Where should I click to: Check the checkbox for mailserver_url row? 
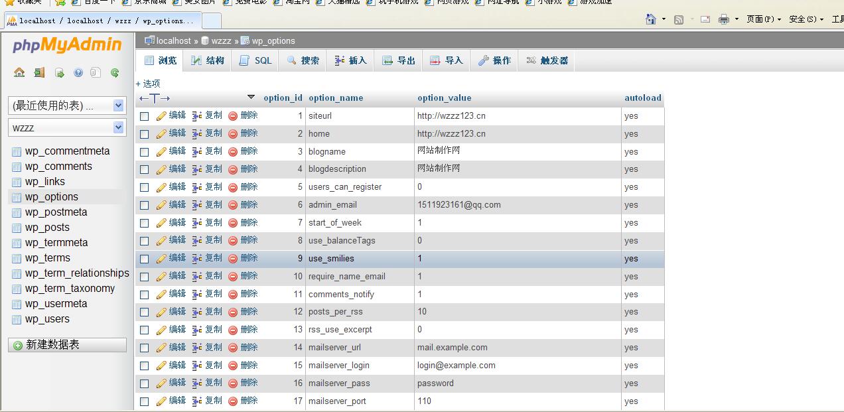pyautogui.click(x=145, y=348)
